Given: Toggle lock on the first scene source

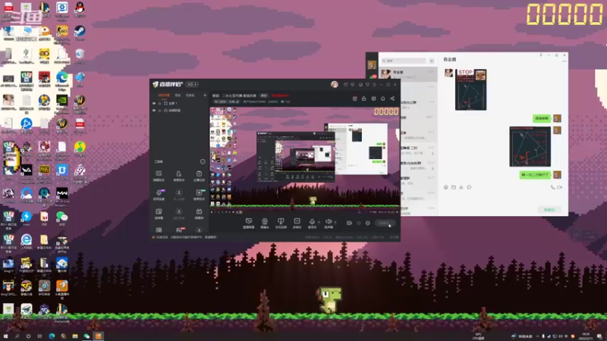Looking at the screenshot, I should pos(159,104).
